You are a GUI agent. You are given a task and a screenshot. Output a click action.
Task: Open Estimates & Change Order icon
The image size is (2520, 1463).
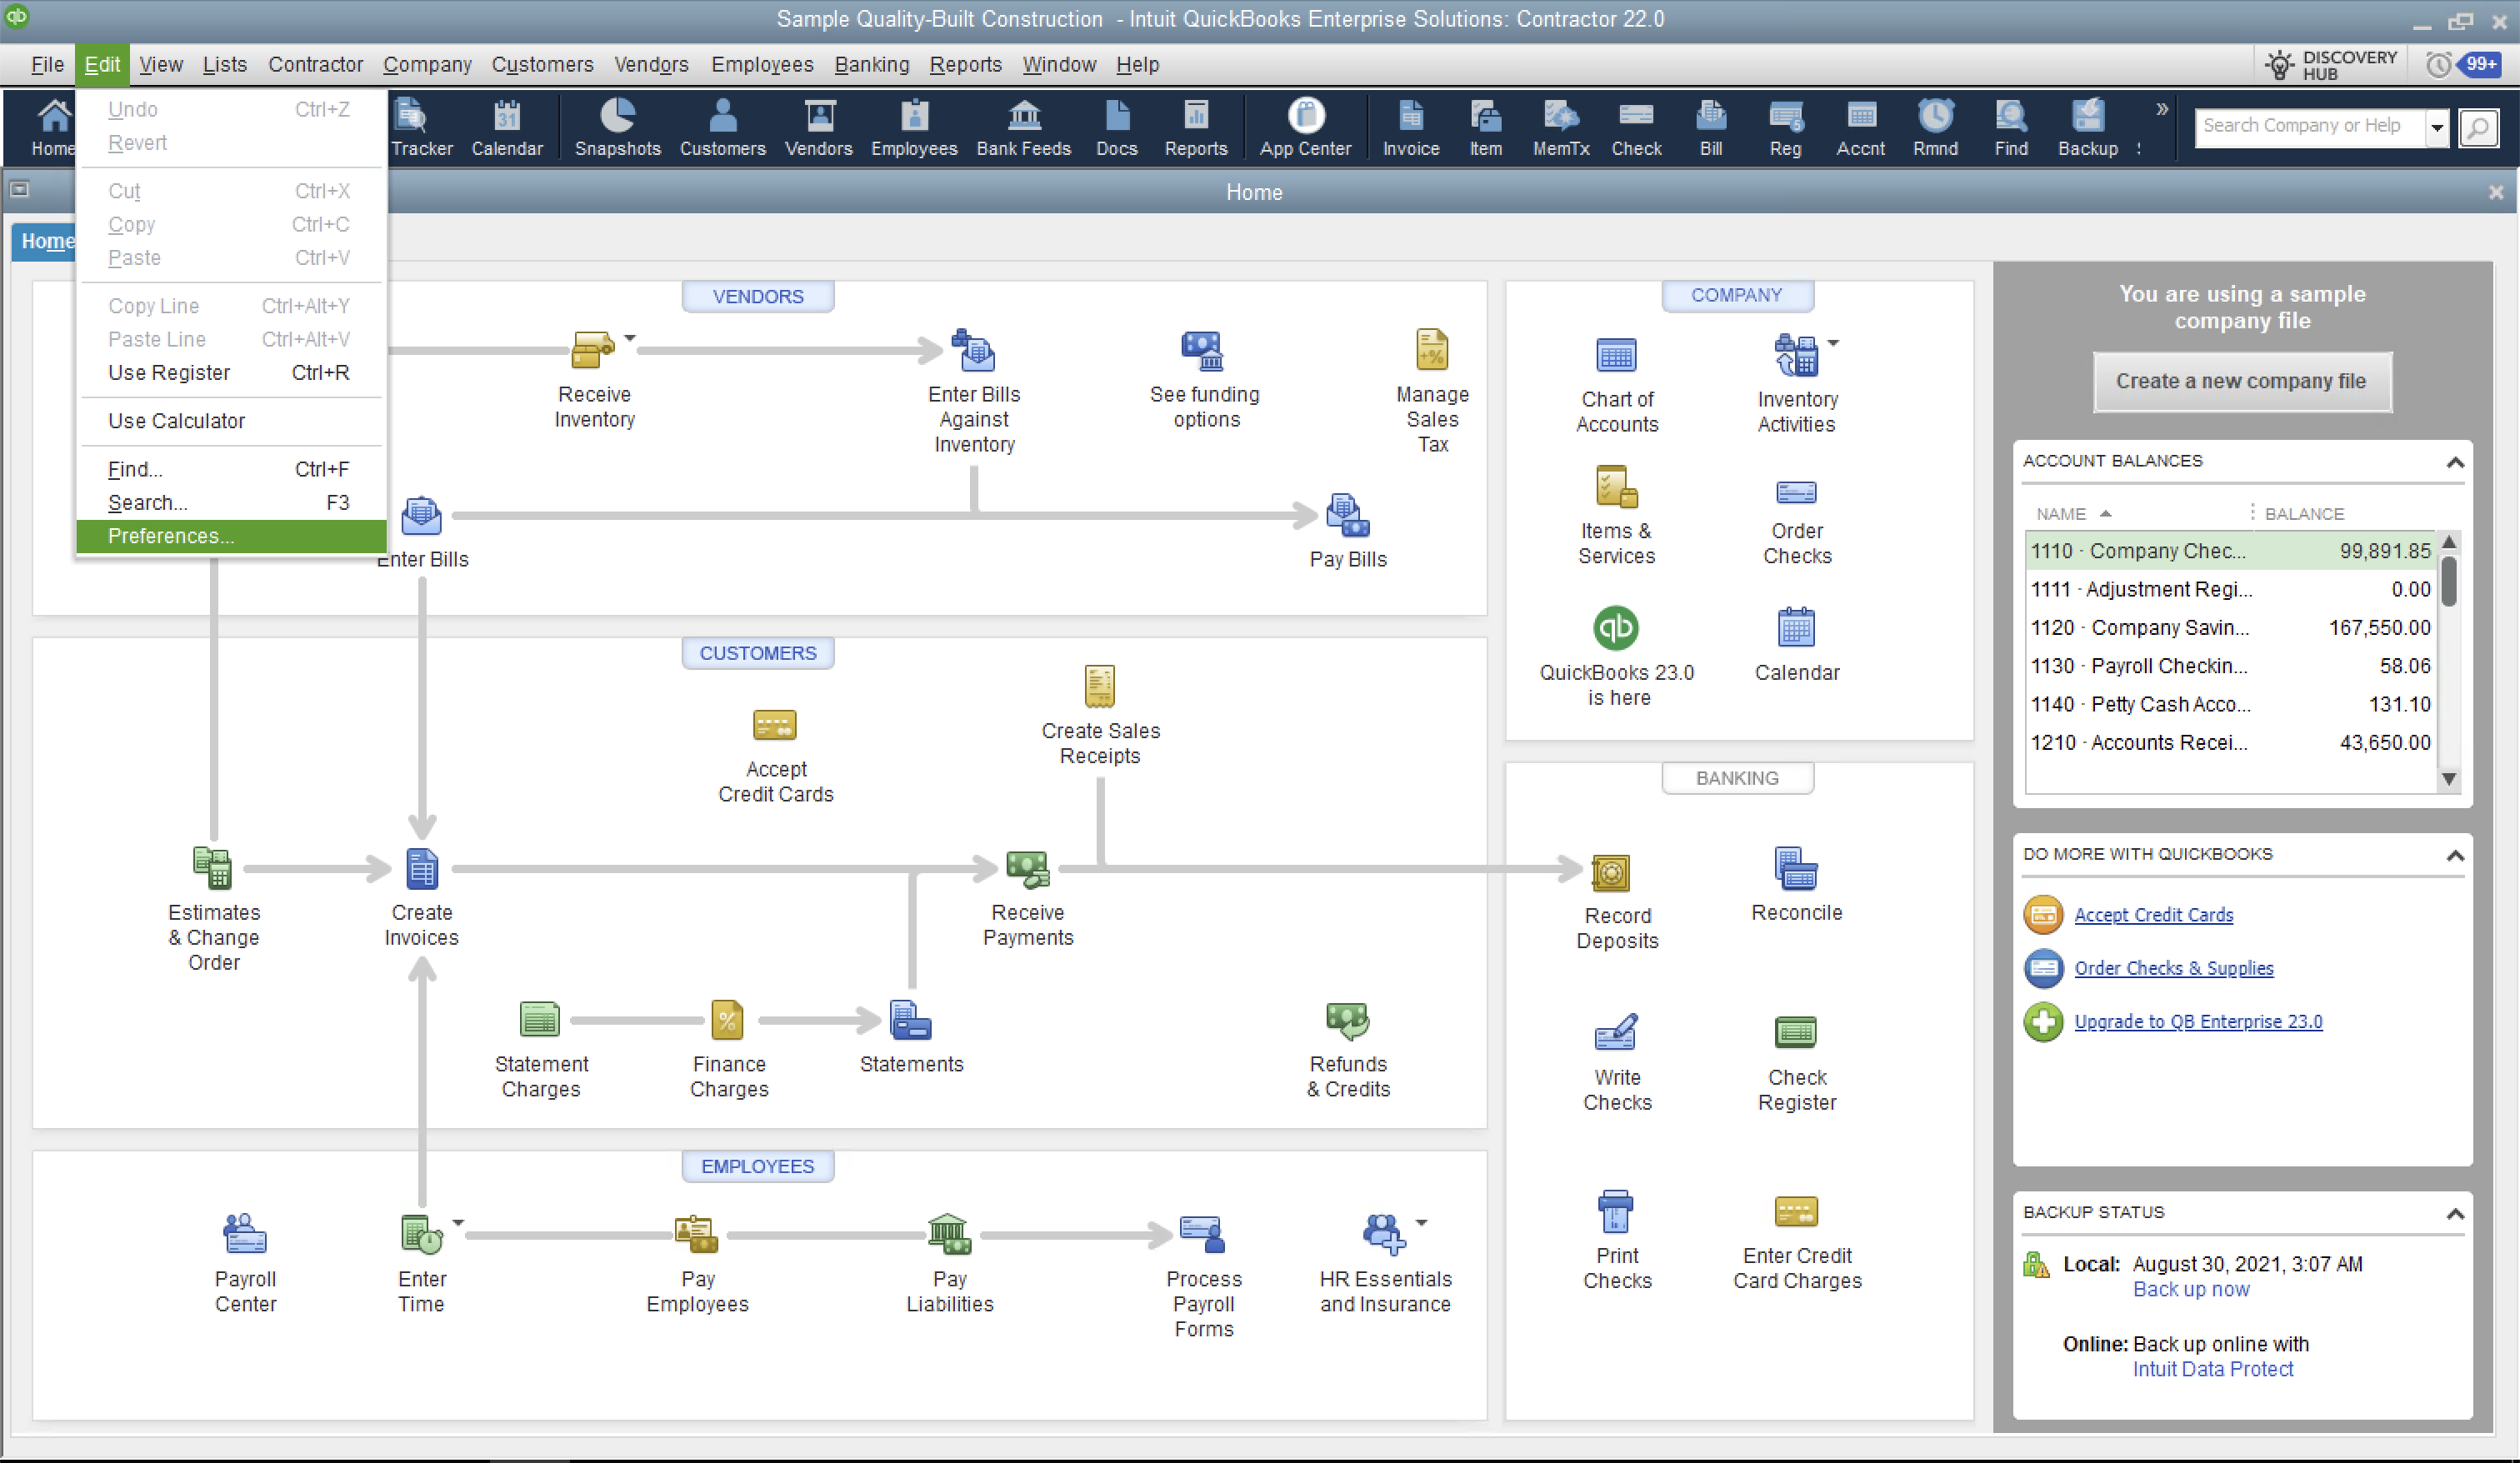coord(212,868)
